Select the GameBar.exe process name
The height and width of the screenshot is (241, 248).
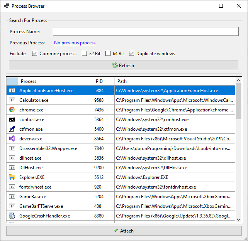(x=32, y=197)
